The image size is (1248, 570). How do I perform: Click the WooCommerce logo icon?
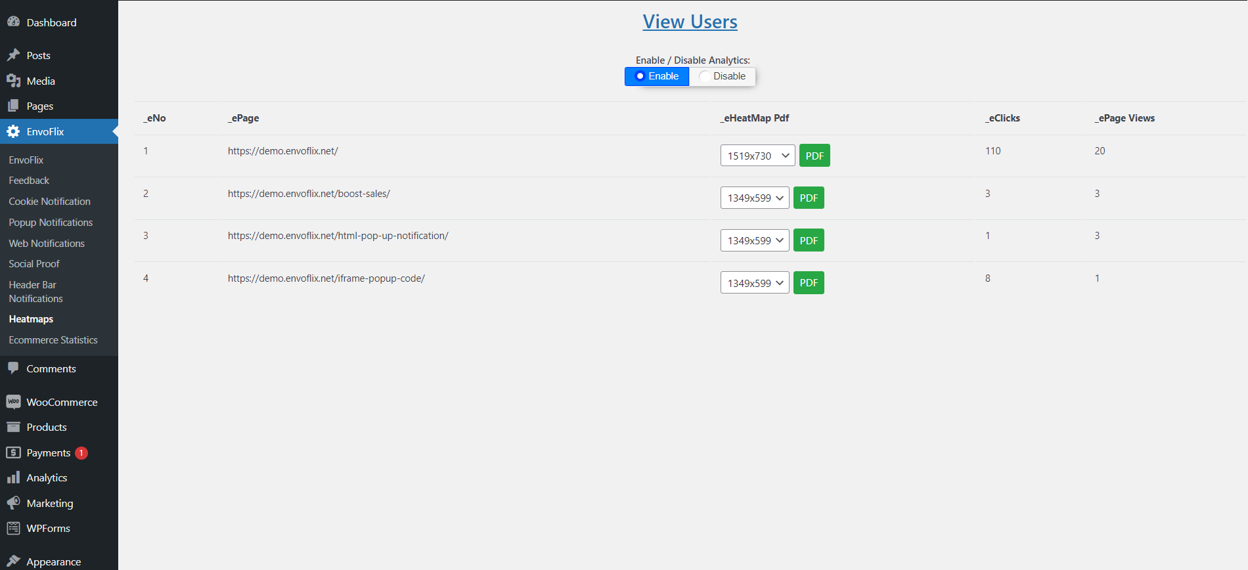pos(13,402)
